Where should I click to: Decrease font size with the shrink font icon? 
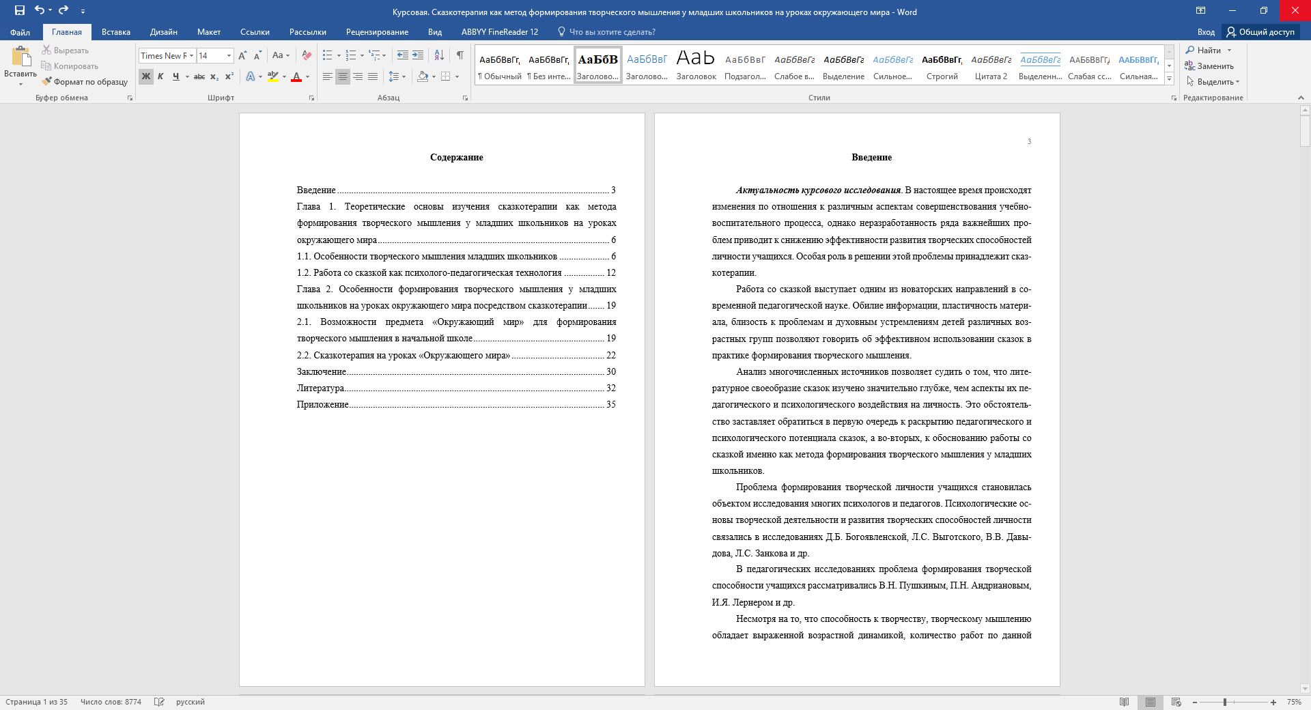(257, 56)
